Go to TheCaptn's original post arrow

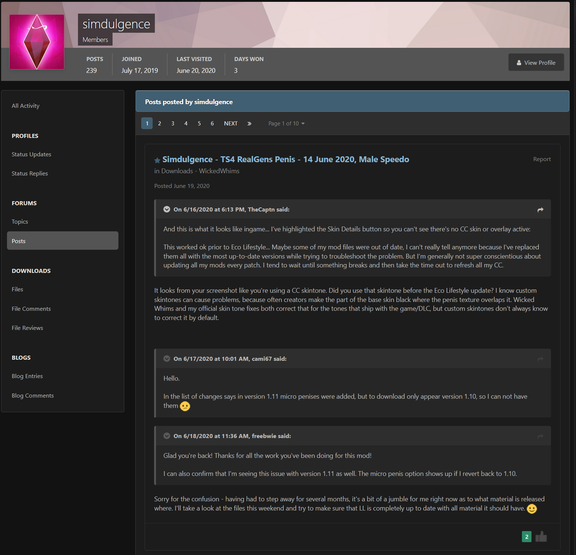[540, 210]
